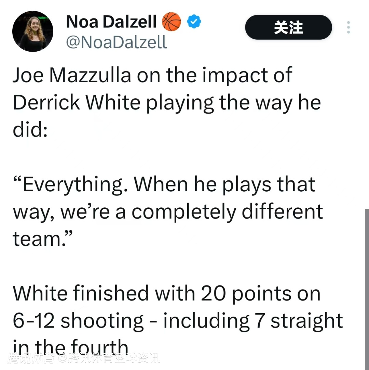Click the line 'White finished with 20 points on'
369x370 pixels.
pyautogui.click(x=166, y=294)
